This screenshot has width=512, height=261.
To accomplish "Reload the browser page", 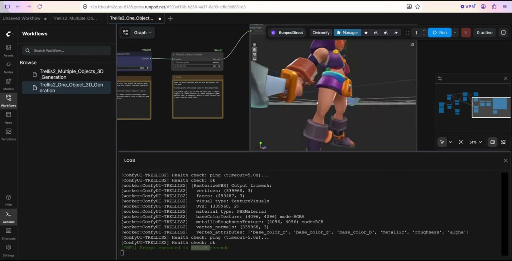I will 39,6.
